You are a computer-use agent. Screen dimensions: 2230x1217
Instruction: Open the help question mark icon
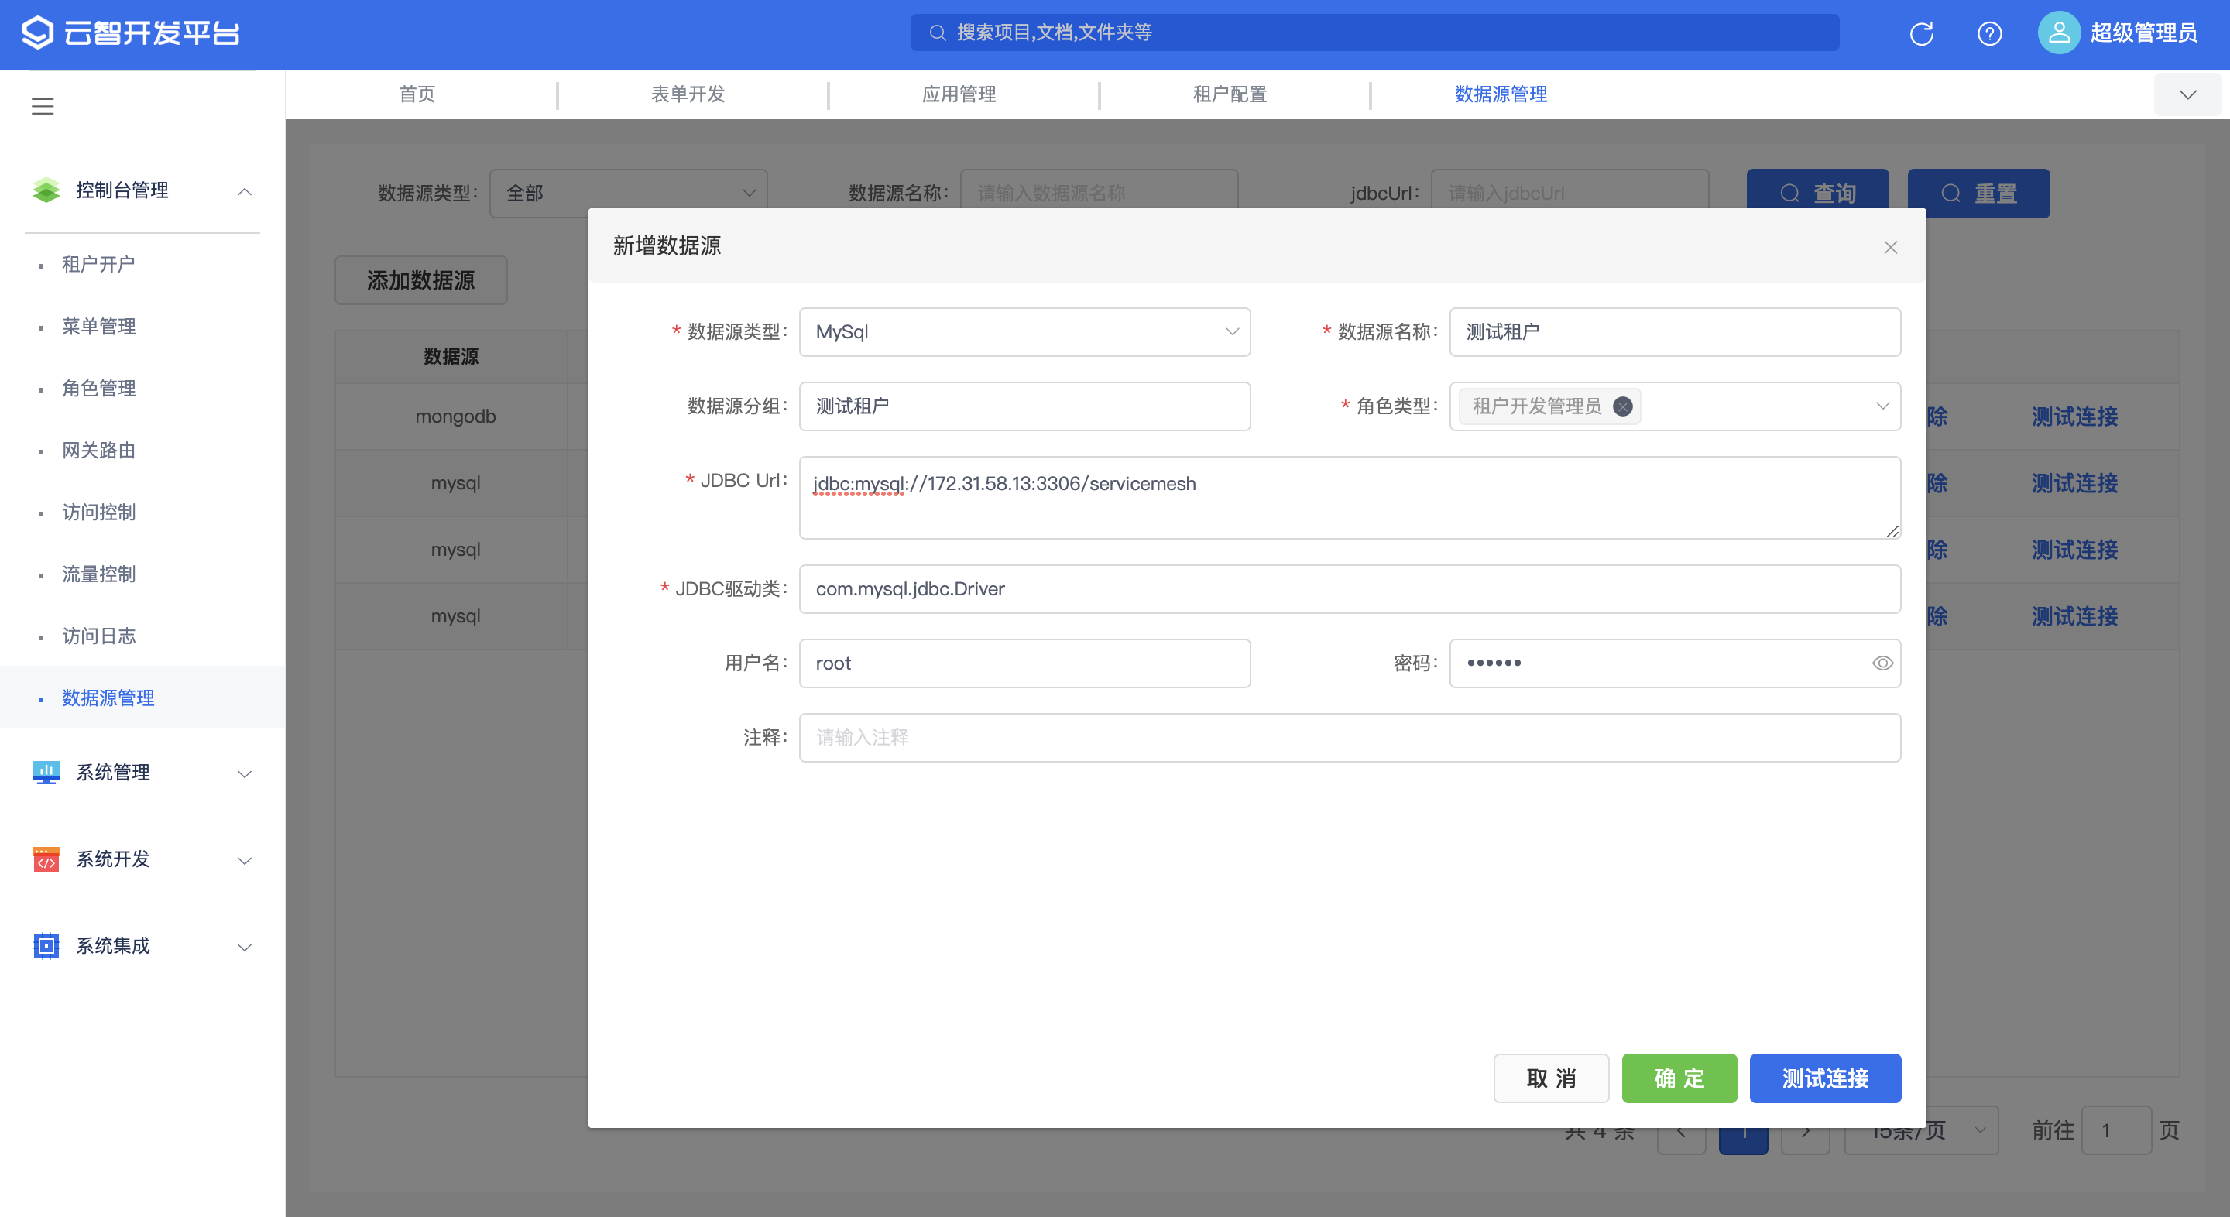pyautogui.click(x=1989, y=34)
